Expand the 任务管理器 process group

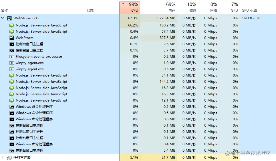[x=3, y=157]
